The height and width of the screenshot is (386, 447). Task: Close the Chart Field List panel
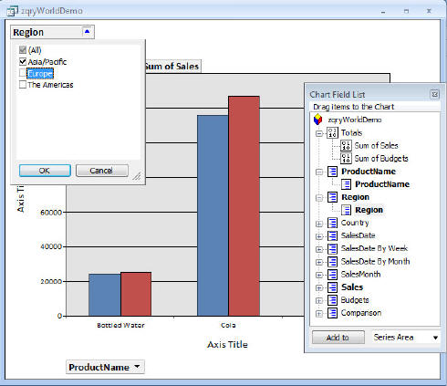tap(434, 94)
